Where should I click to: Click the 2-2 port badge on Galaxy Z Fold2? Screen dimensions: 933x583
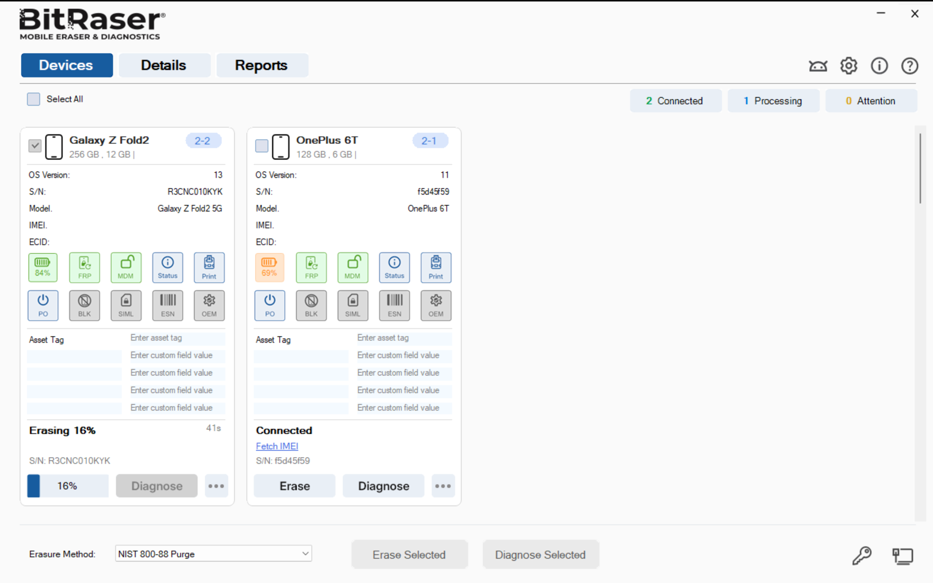click(x=203, y=141)
